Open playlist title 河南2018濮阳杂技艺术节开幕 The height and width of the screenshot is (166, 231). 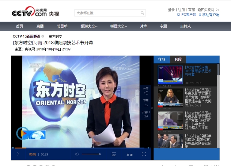tap(198, 71)
